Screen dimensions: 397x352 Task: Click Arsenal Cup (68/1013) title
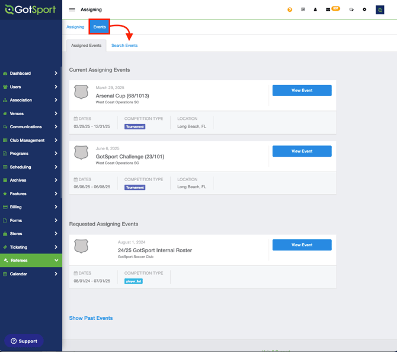point(122,96)
